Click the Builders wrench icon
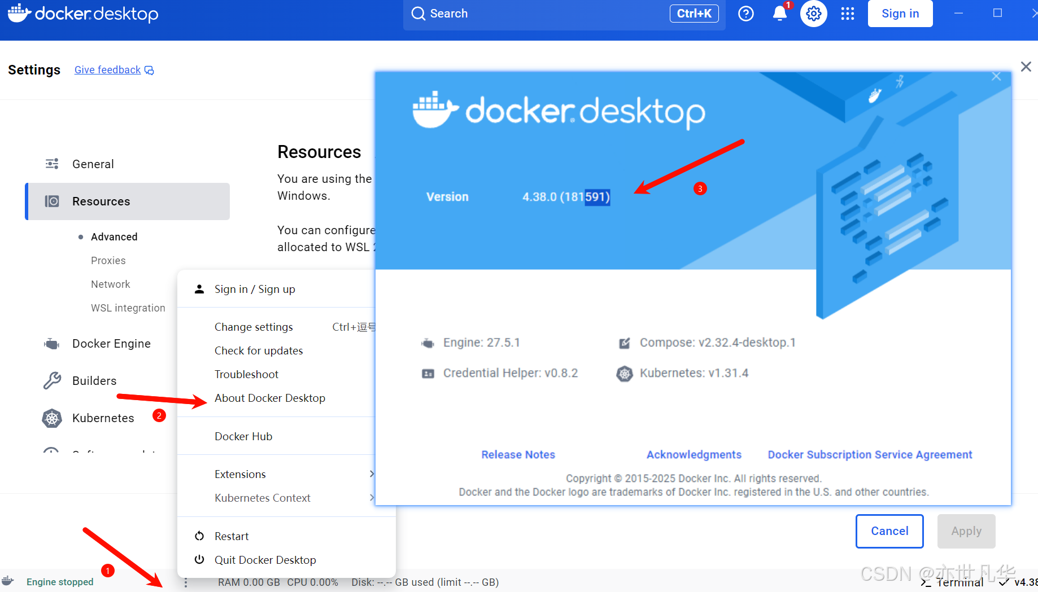This screenshot has height=592, width=1038. pyautogui.click(x=52, y=381)
